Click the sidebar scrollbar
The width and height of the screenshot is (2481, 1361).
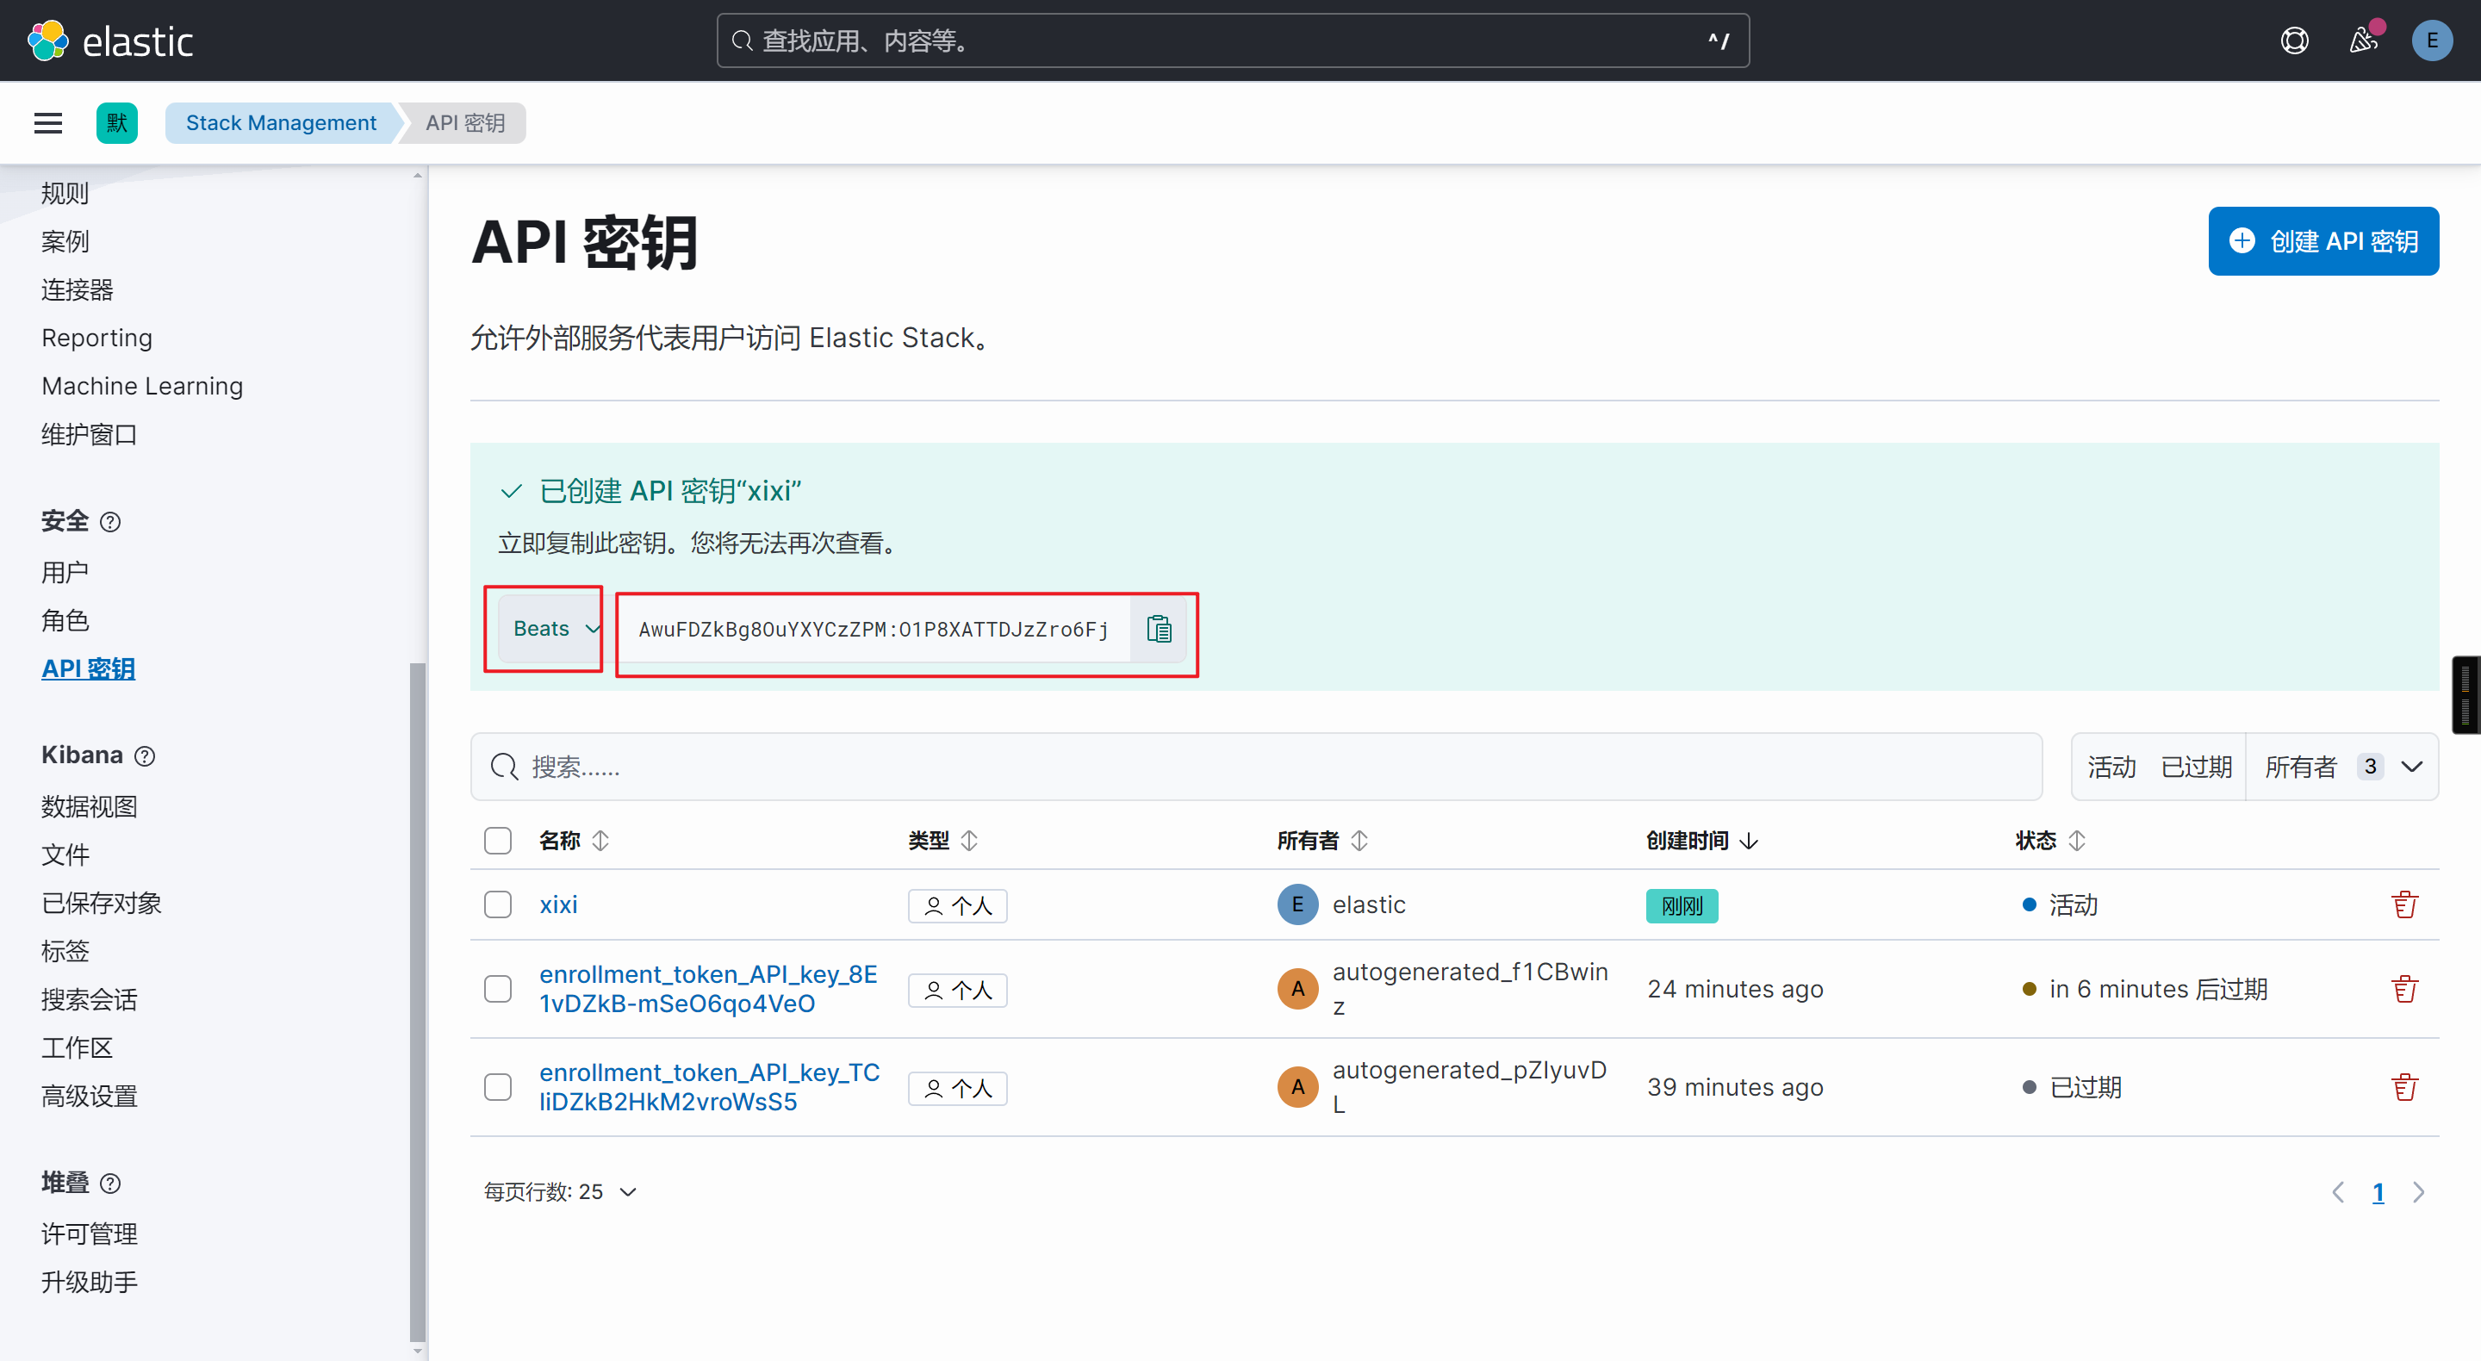(417, 1002)
